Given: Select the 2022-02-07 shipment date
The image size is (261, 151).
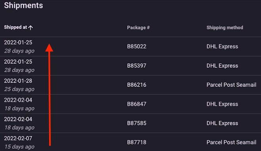Looking at the screenshot, I should click(18, 138).
